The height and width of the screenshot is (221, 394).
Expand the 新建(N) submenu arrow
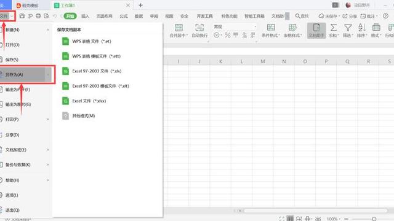point(48,30)
